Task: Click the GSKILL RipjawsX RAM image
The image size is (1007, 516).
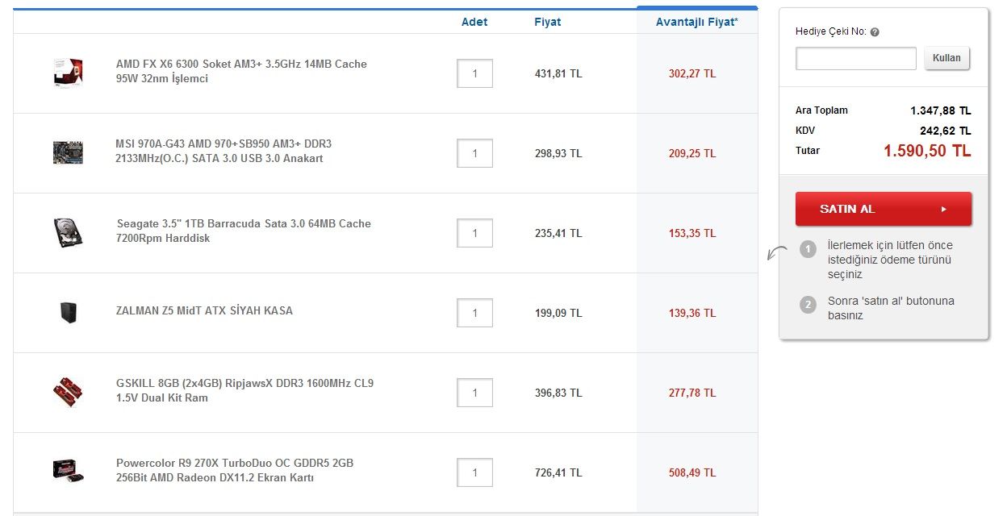Action: (x=68, y=392)
